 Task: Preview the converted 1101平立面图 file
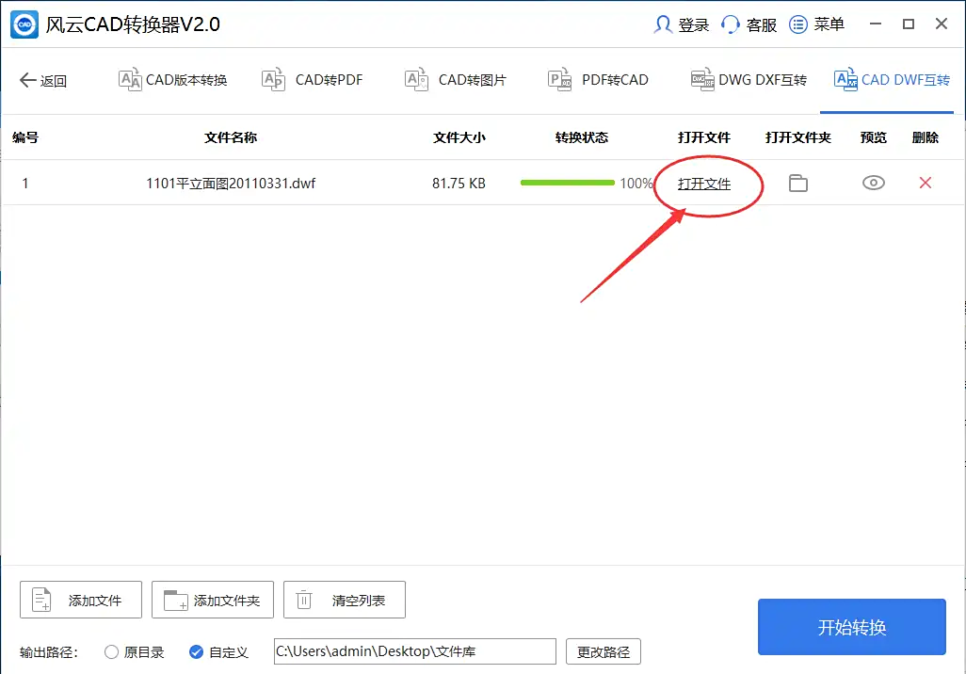tap(873, 183)
